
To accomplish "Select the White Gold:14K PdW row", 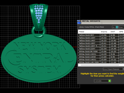I will click(x=101, y=62).
